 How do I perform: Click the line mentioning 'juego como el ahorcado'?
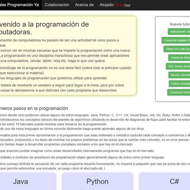[53, 169]
